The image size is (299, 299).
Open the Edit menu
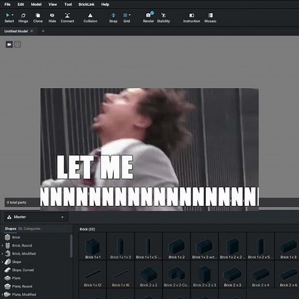pyautogui.click(x=21, y=4)
